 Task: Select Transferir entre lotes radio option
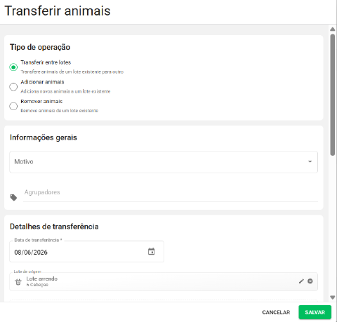click(13, 67)
